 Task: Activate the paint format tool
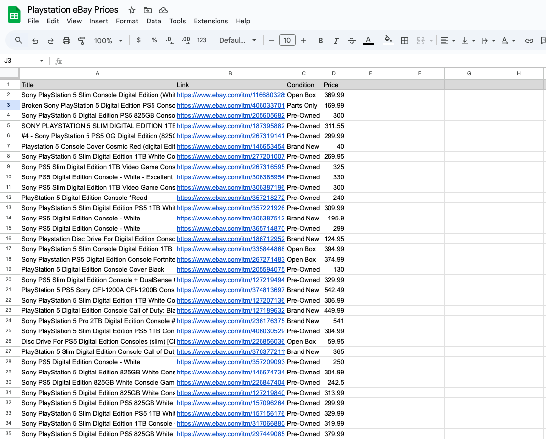click(x=82, y=41)
